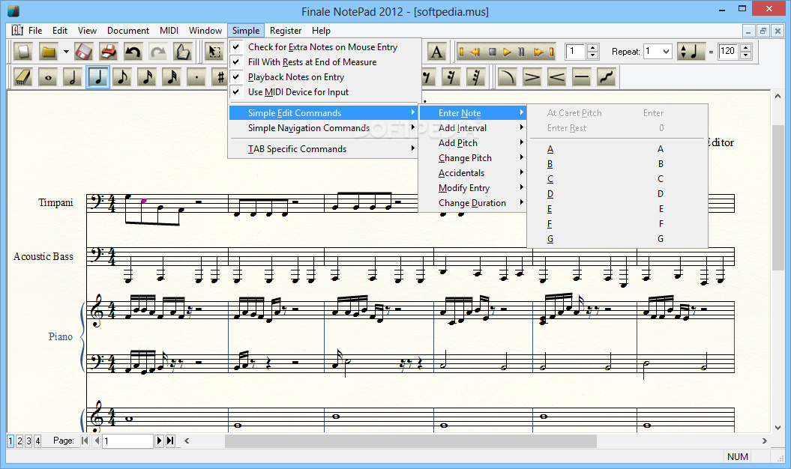
Task: Select the decrescendo hairpin tool
Action: point(532,77)
